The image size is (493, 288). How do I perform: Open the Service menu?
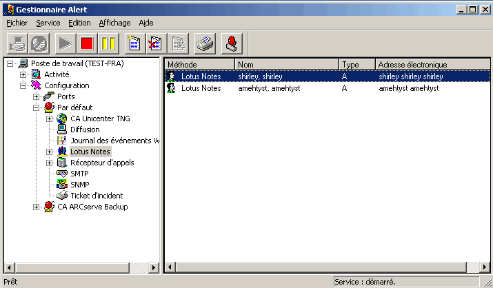[x=48, y=23]
